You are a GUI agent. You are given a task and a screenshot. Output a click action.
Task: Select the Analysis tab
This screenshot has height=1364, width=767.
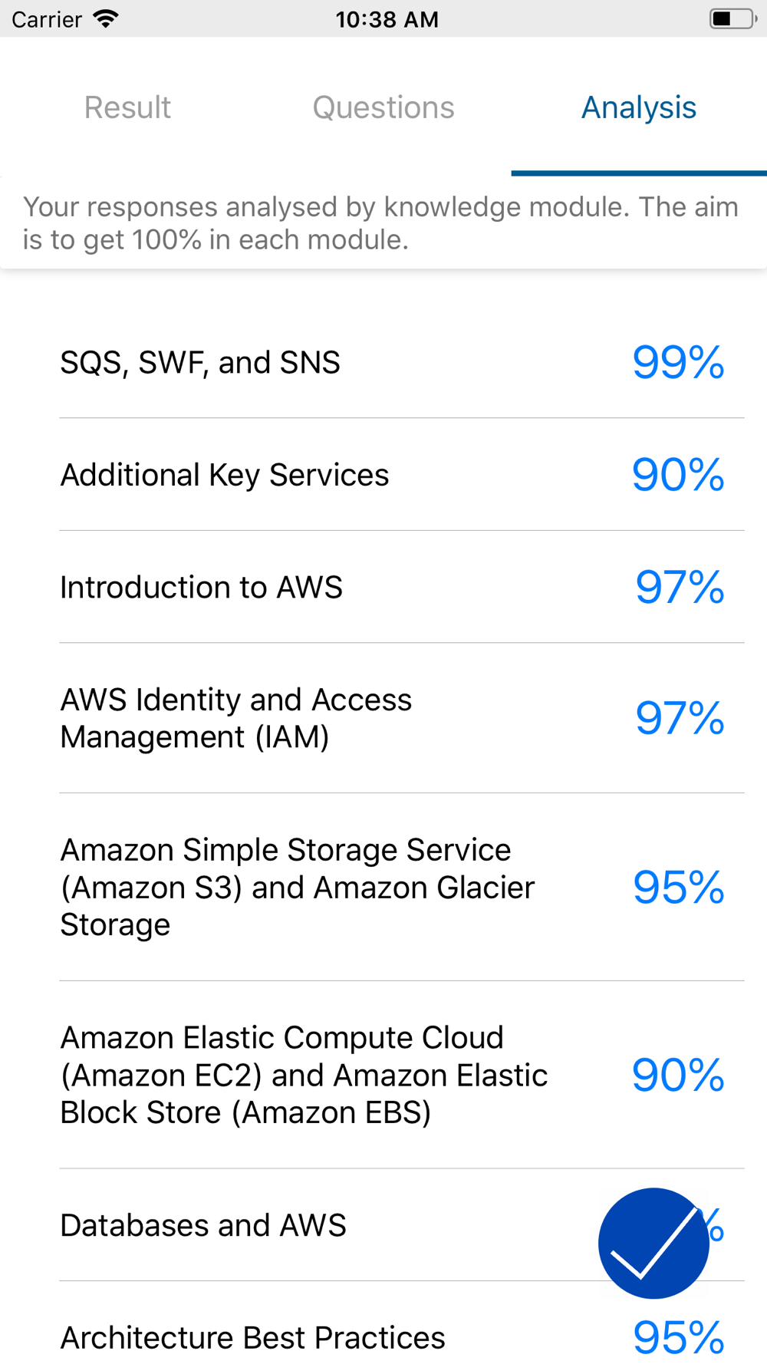tap(639, 107)
